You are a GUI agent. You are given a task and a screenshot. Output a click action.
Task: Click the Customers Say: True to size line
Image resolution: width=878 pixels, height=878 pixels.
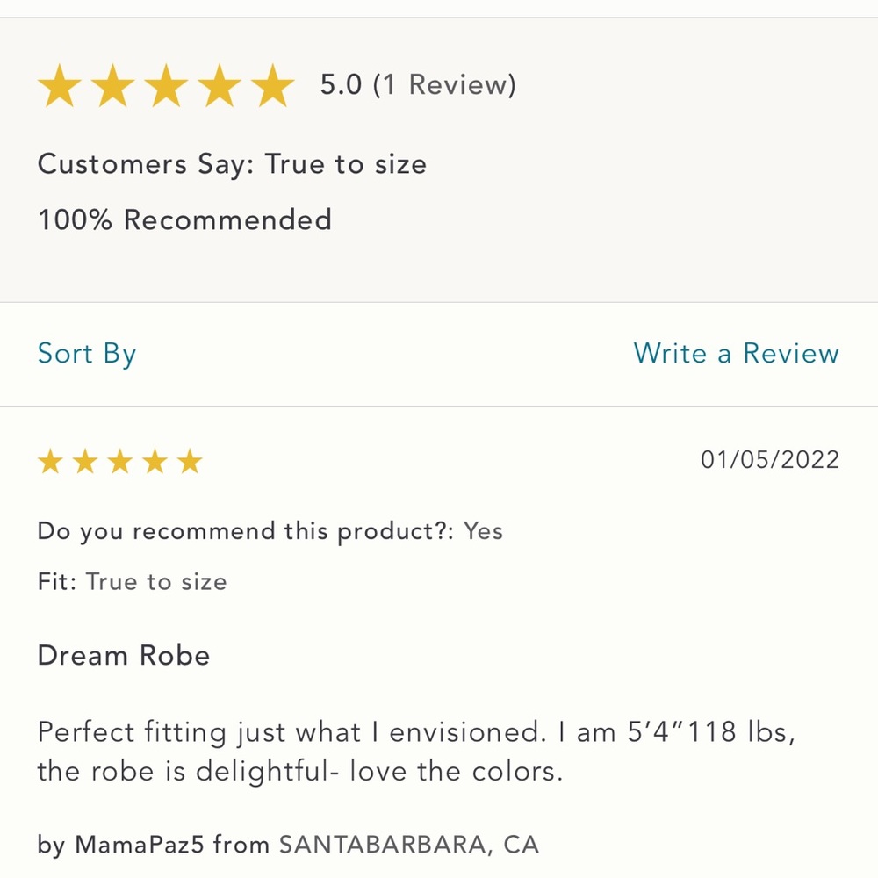point(232,165)
